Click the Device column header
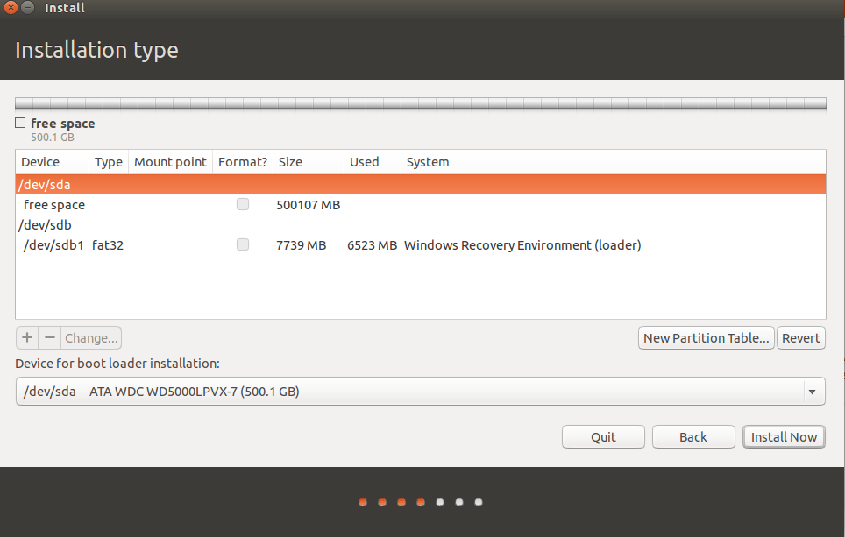This screenshot has height=537, width=845. (52, 162)
